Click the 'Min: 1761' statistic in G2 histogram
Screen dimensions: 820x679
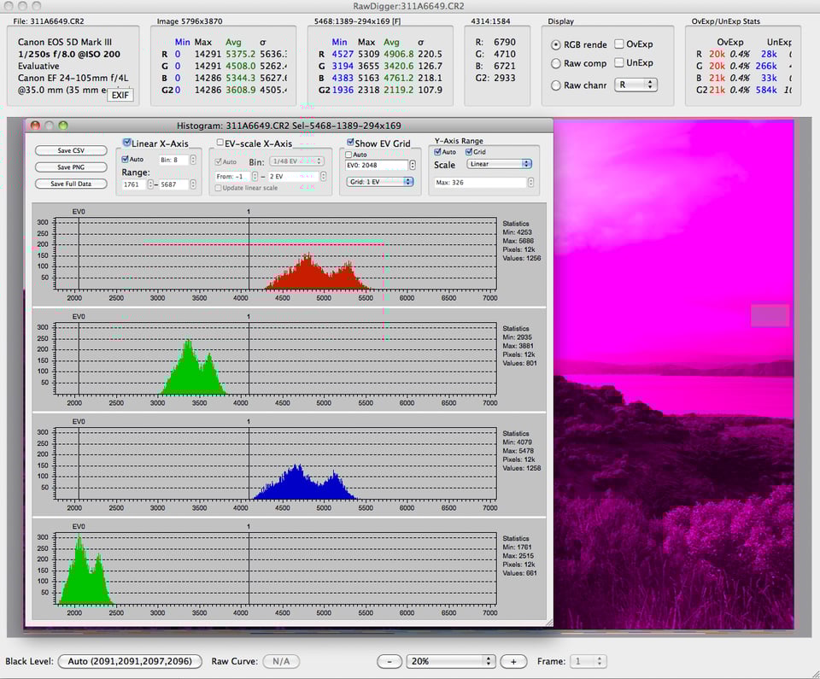tap(518, 547)
